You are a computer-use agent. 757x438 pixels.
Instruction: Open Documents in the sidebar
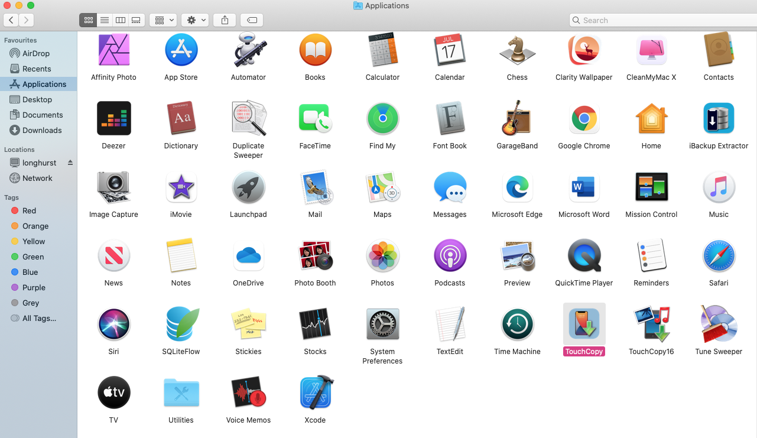coord(38,115)
